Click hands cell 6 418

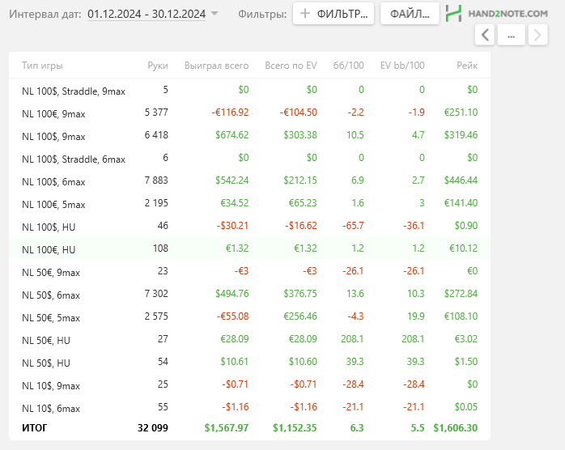(x=156, y=135)
